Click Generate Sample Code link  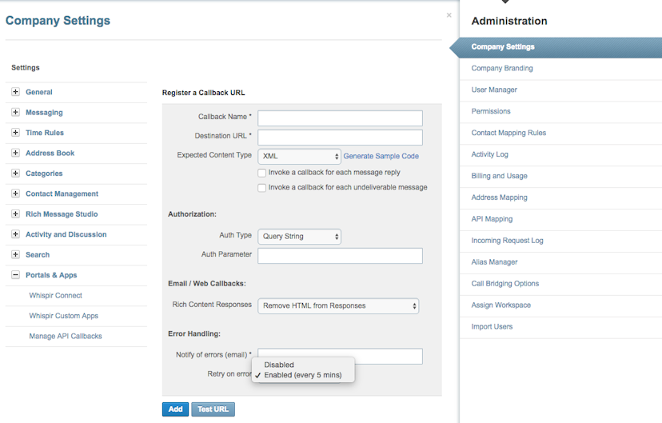tap(381, 157)
